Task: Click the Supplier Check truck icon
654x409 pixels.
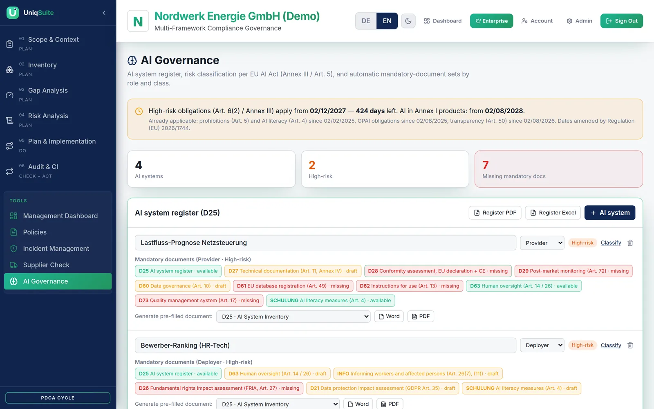Action: click(x=13, y=265)
